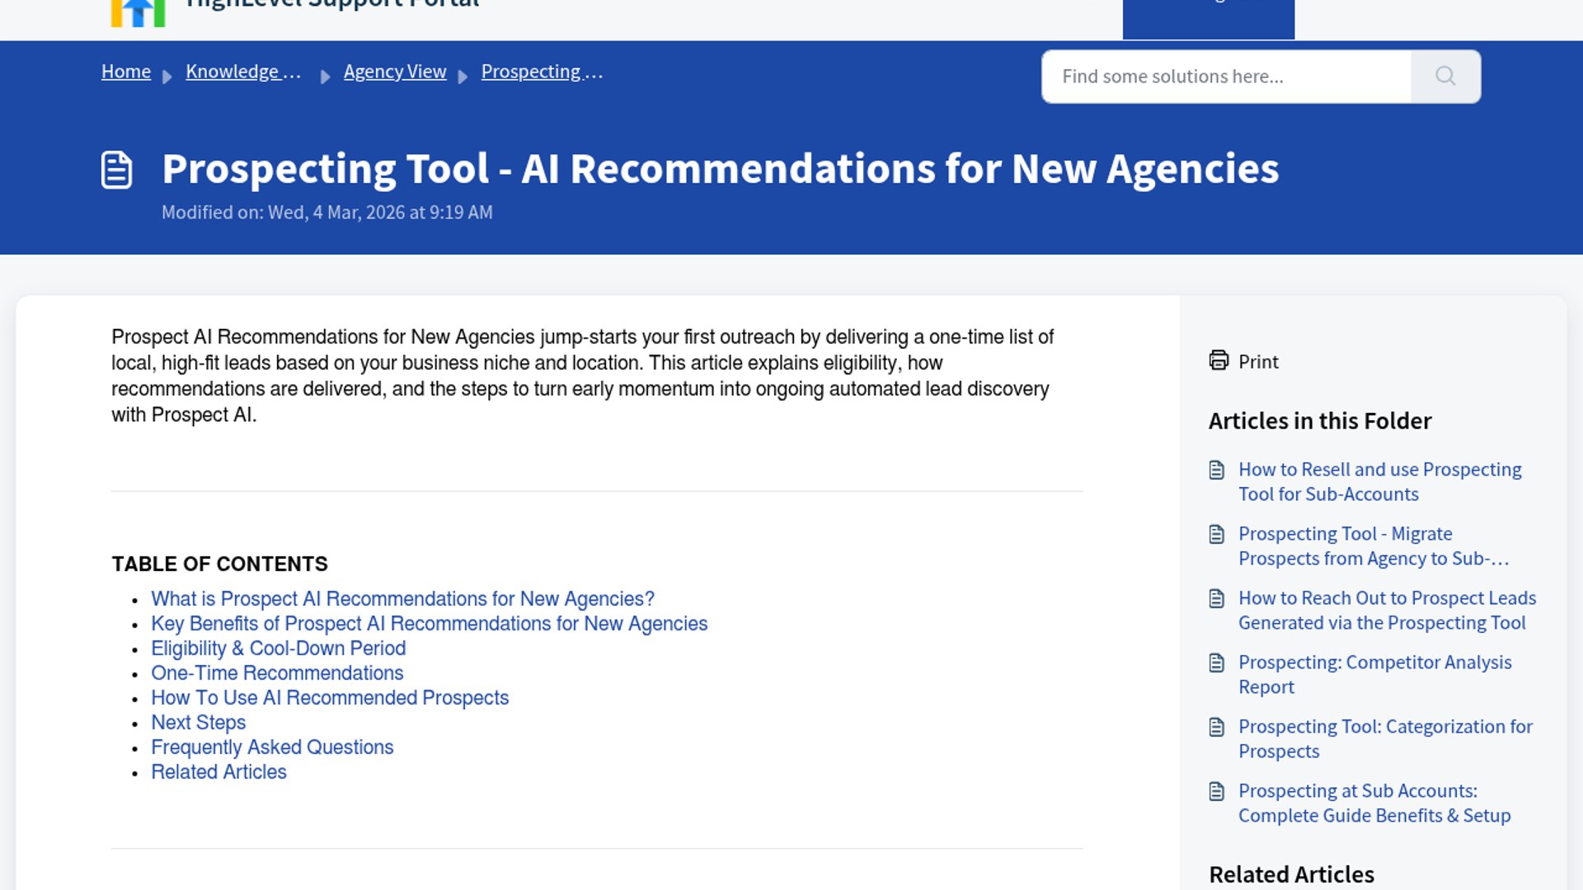Click the page icon beside 'Prospecting Tool: Categorization for Prospects'
This screenshot has width=1583, height=890.
[x=1217, y=727]
